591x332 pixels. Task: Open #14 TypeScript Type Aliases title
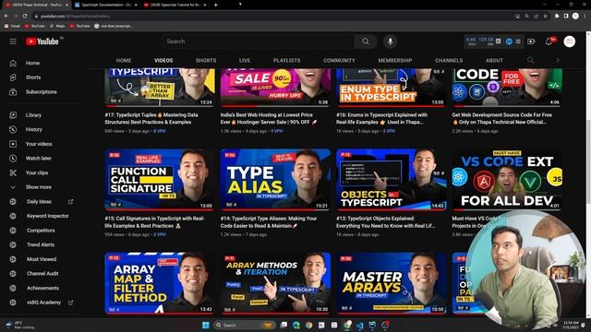(x=269, y=222)
